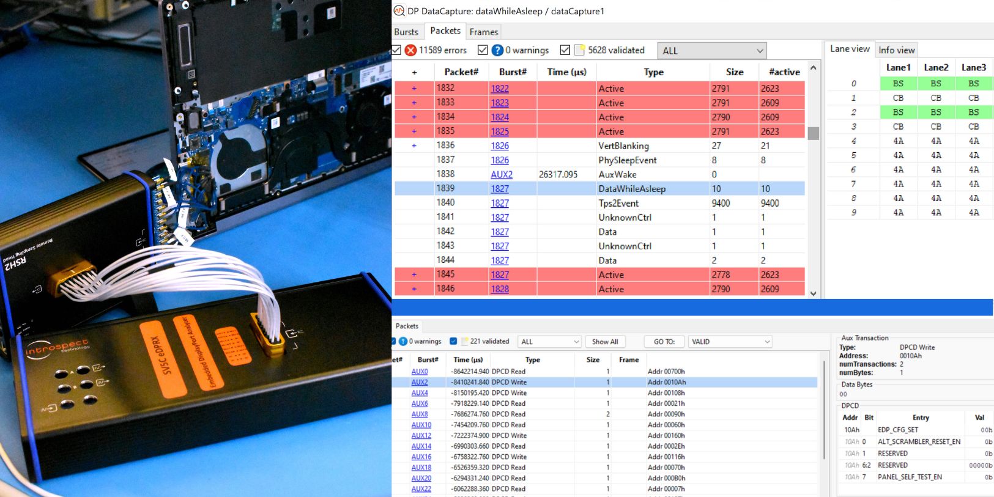Expand packet 1833 row with plus sign
Screen dimensions: 994x497
tap(414, 103)
